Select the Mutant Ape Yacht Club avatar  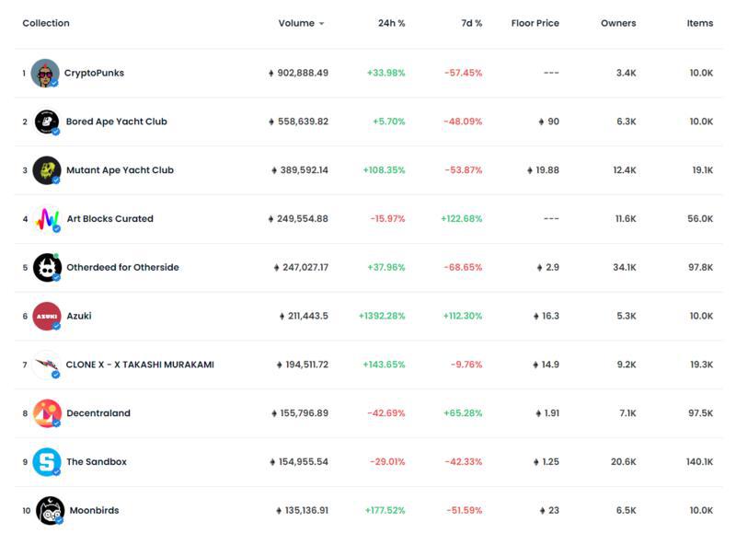pos(47,170)
